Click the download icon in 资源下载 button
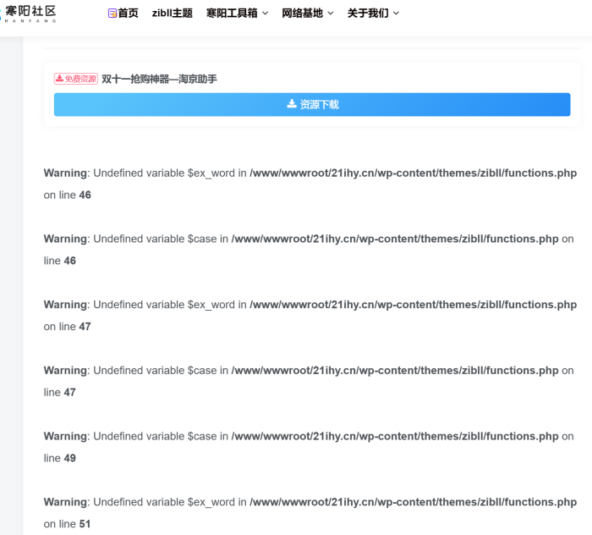592x535 pixels. point(292,104)
